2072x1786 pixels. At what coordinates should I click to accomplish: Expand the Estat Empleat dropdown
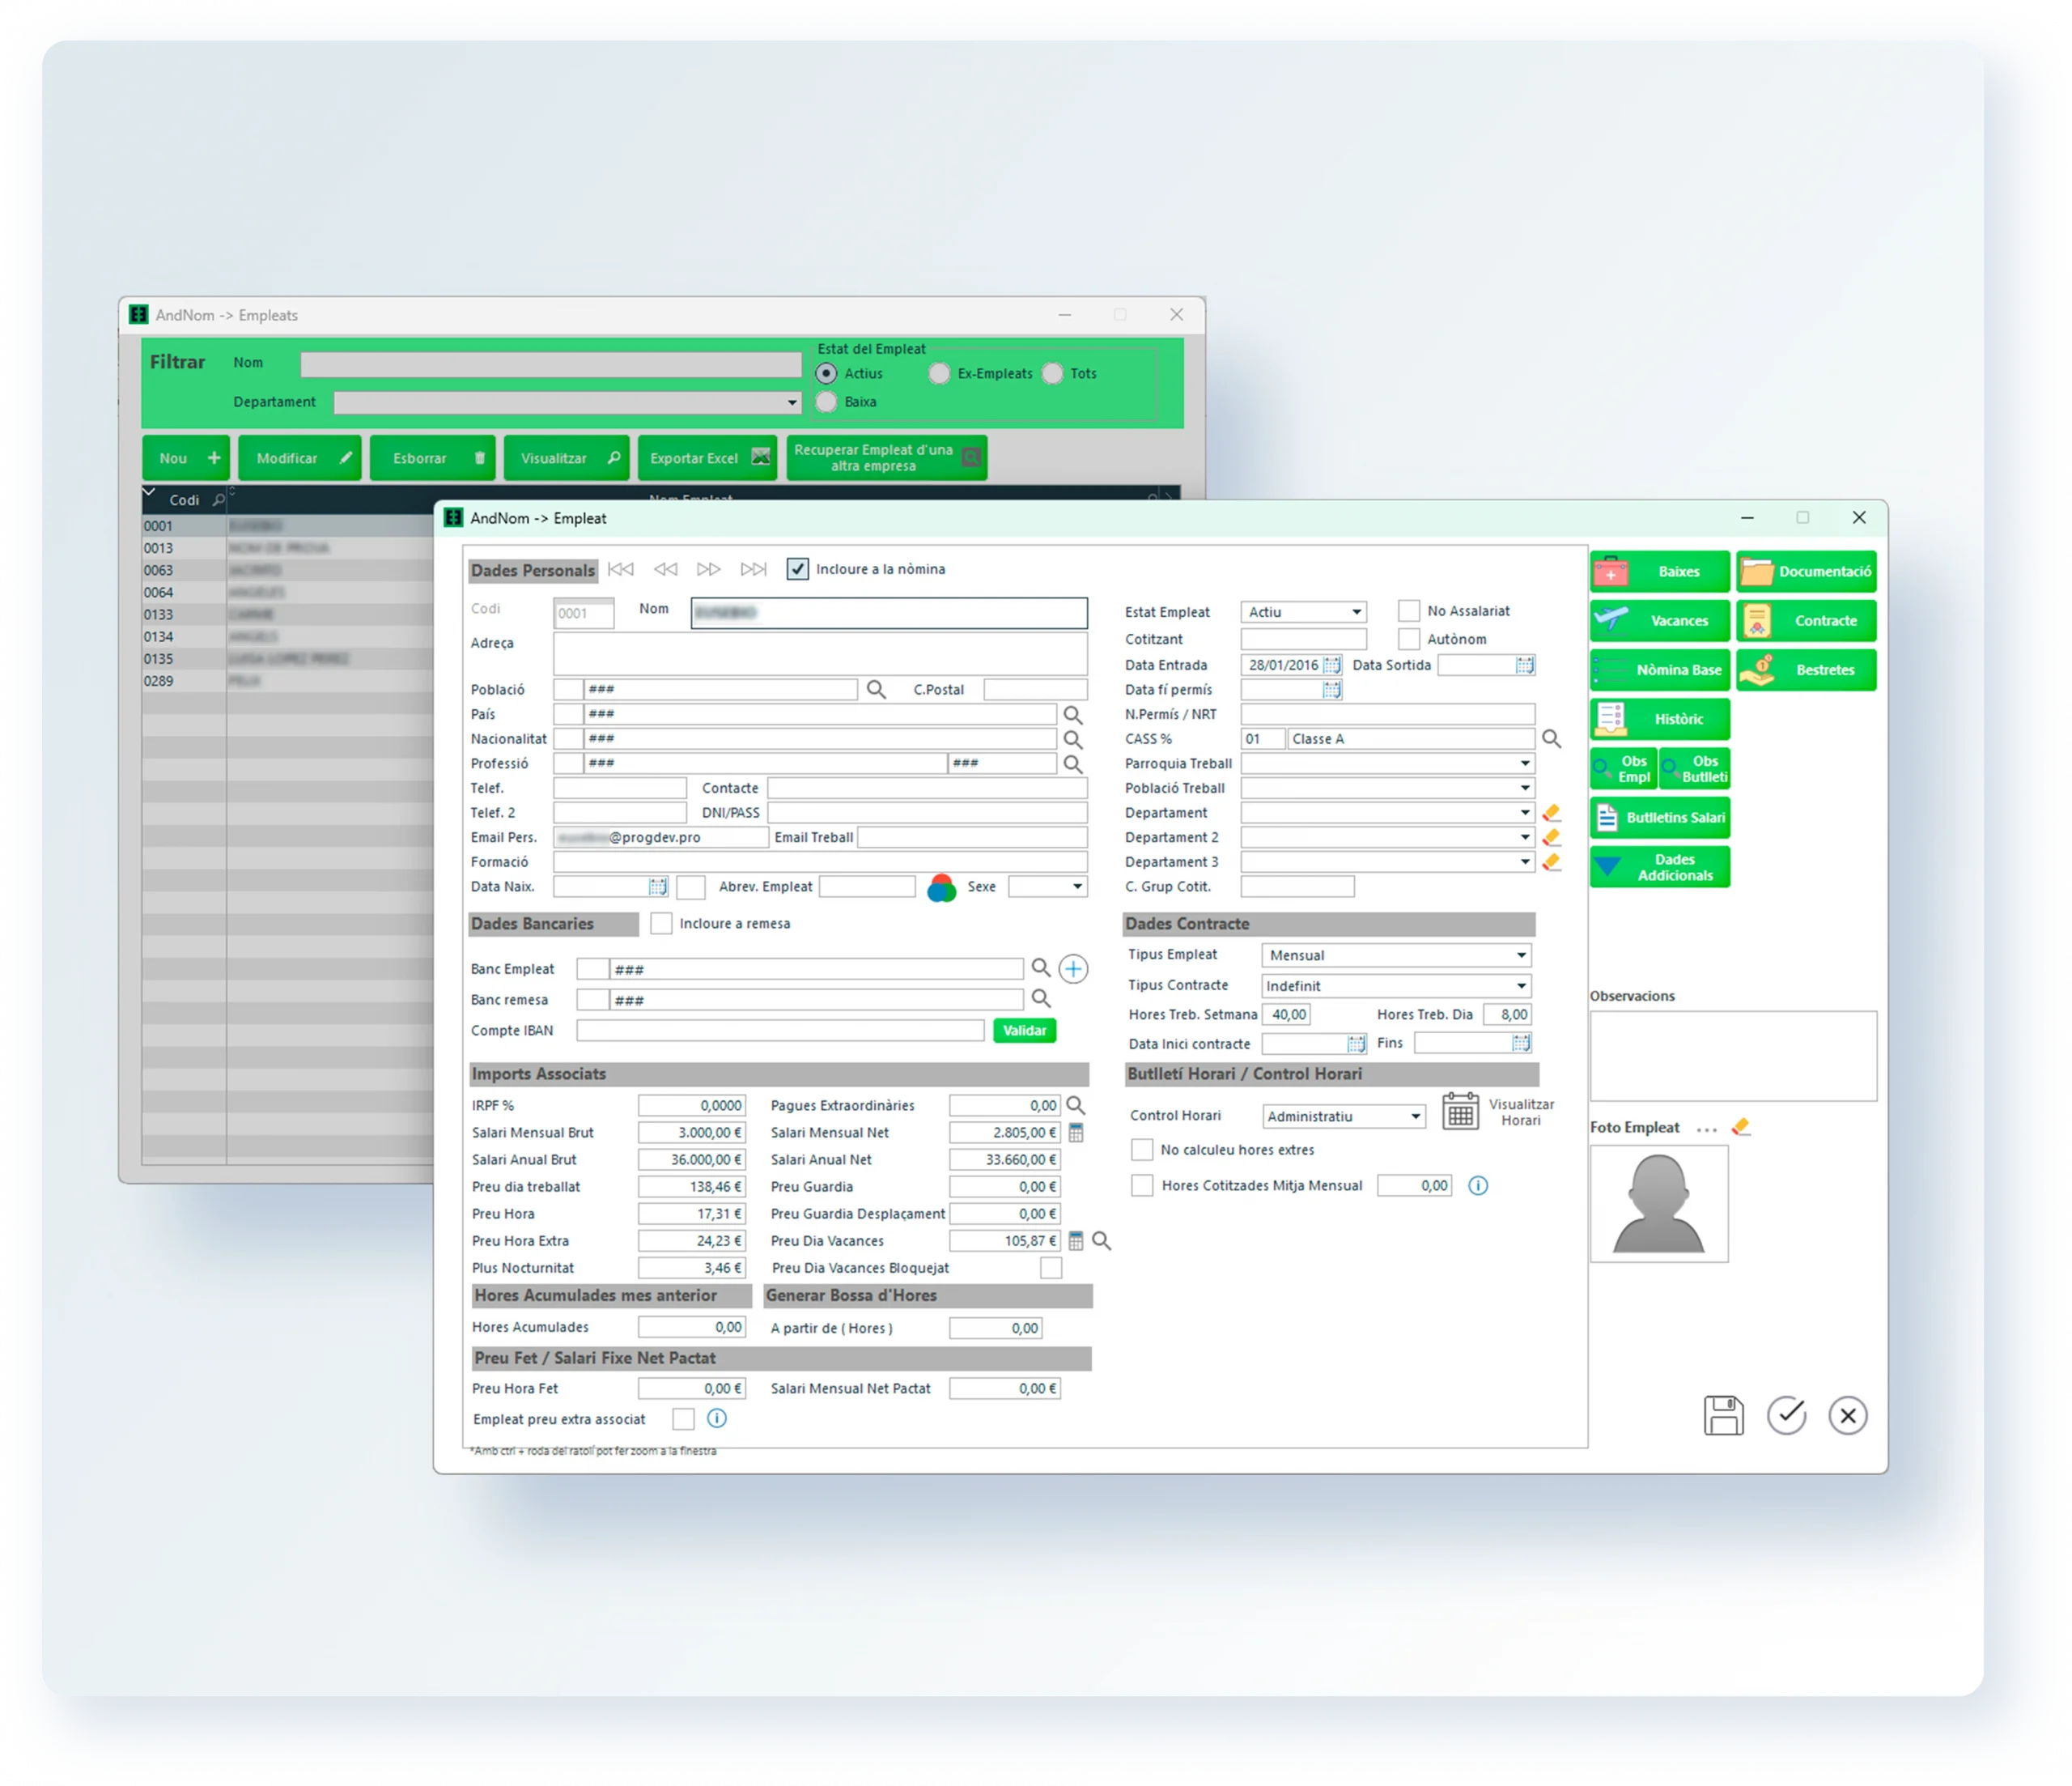tap(1357, 612)
